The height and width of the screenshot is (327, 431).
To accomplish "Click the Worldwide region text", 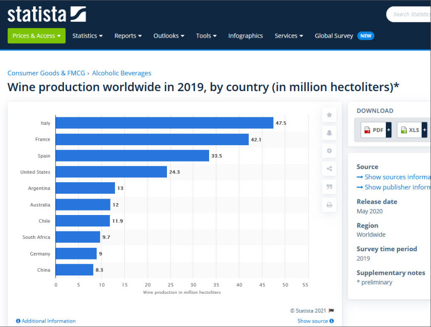I will click(x=371, y=234).
